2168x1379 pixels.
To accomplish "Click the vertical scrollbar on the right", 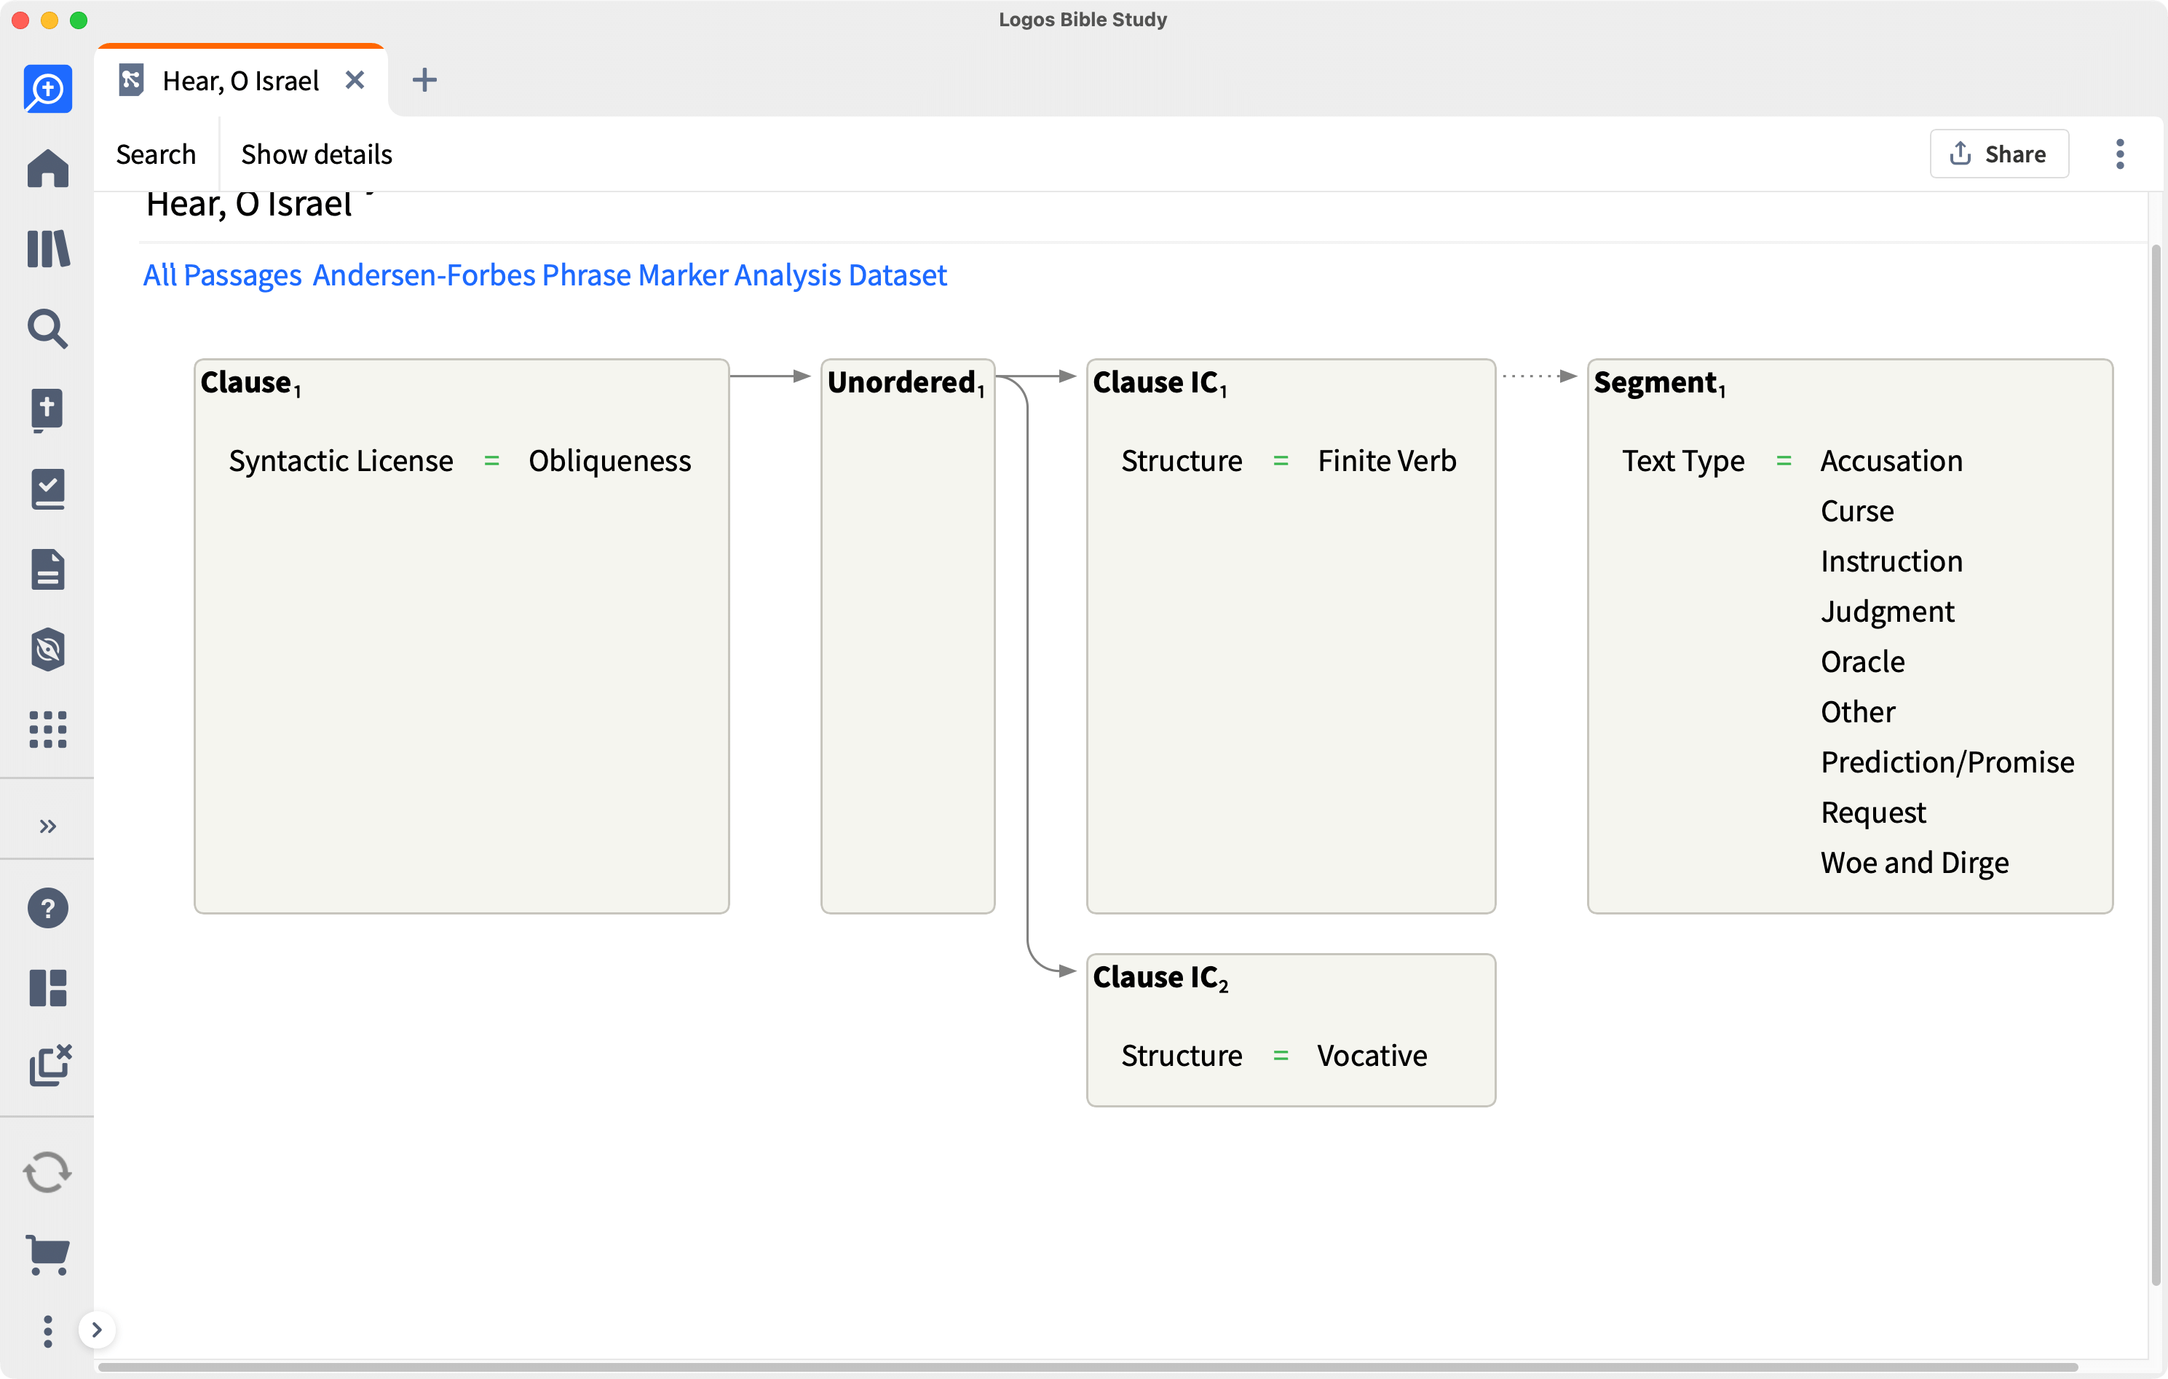I will click(2156, 766).
